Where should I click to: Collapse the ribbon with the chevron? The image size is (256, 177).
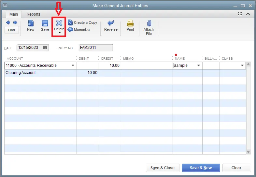[248, 14]
